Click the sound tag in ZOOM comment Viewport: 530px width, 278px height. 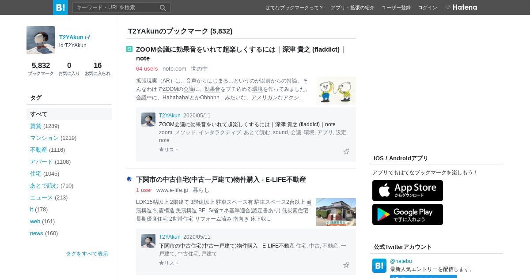pos(280,132)
